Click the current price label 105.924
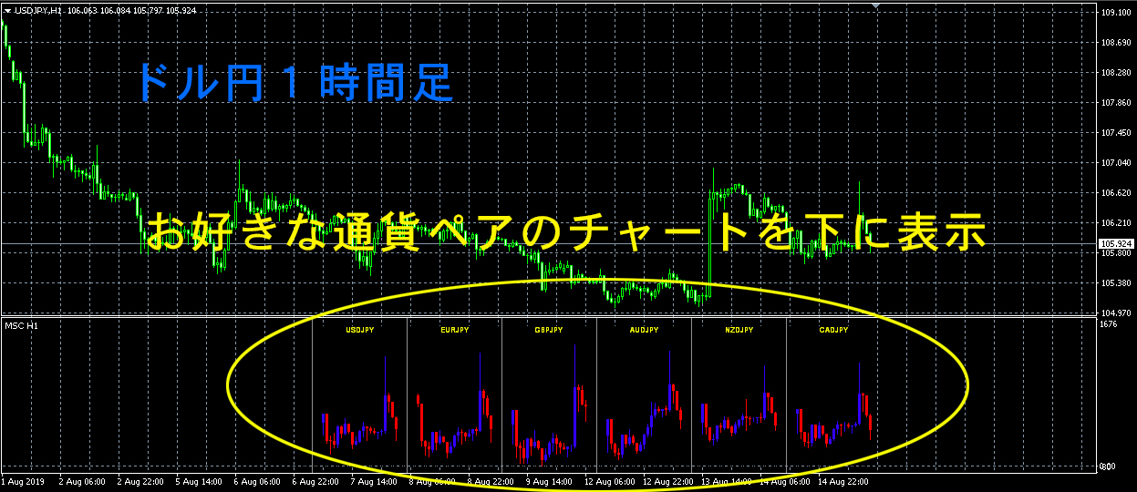This screenshot has width=1137, height=492. click(1116, 244)
